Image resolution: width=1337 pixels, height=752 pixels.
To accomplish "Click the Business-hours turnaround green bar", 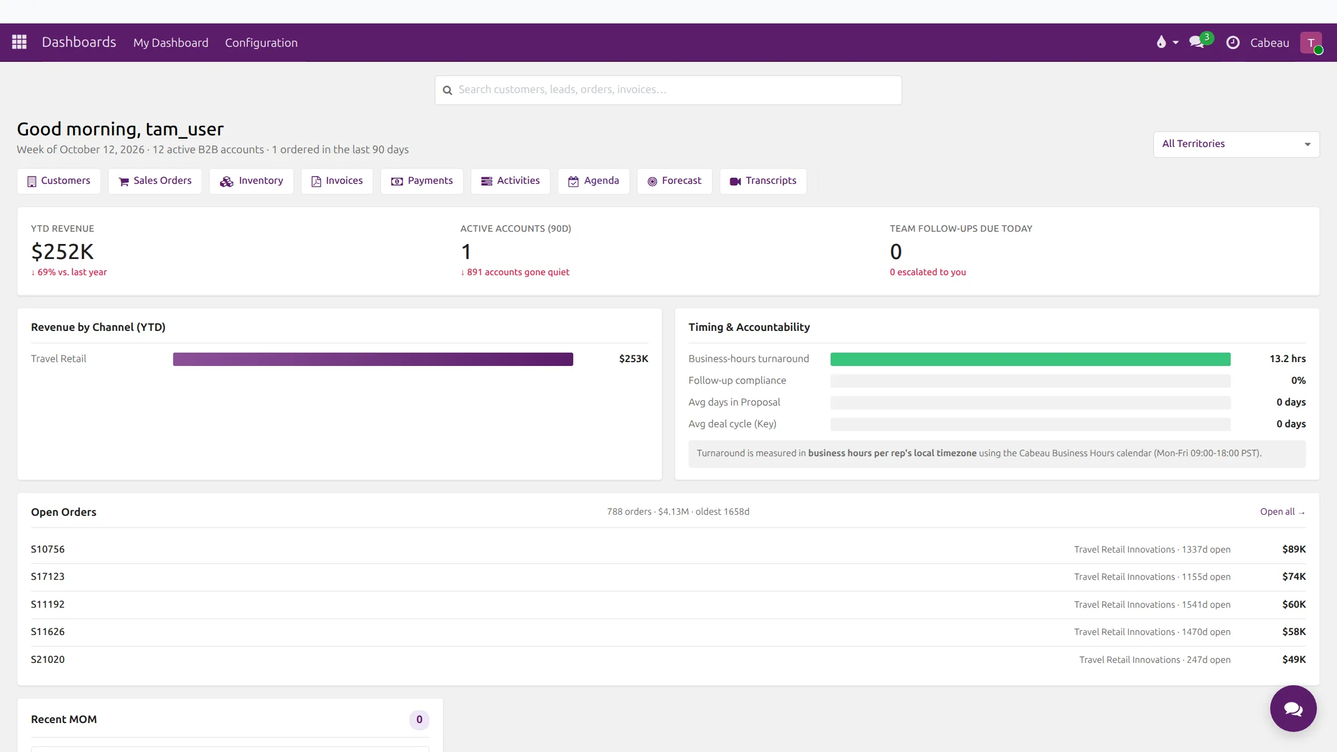I will tap(1030, 359).
